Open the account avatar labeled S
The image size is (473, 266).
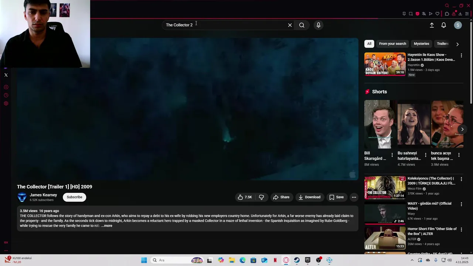tap(458, 25)
